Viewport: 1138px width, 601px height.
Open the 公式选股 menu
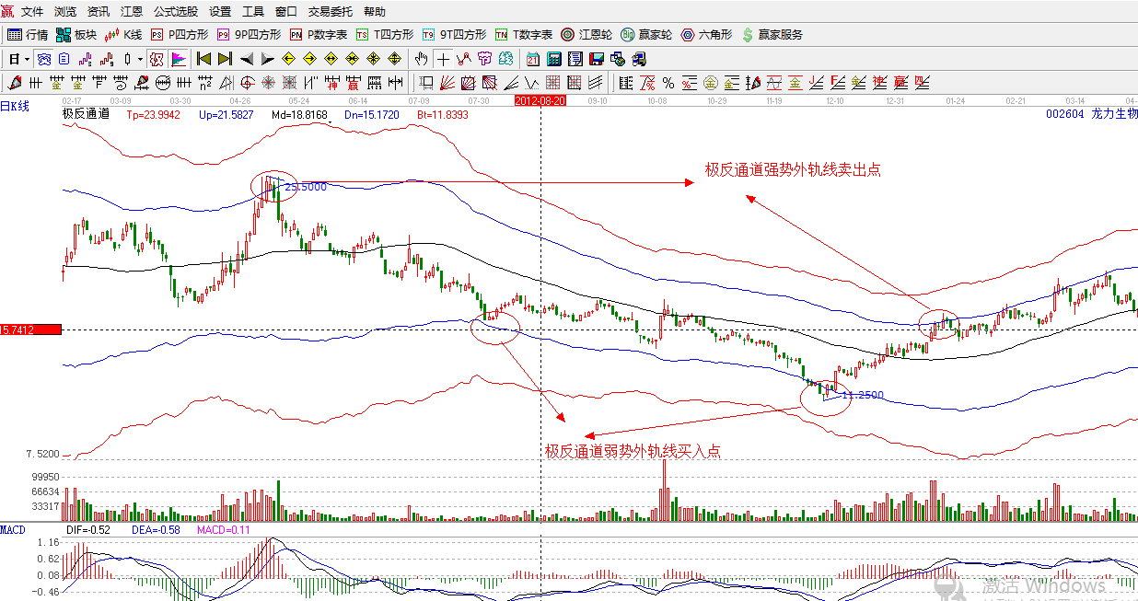tap(175, 12)
